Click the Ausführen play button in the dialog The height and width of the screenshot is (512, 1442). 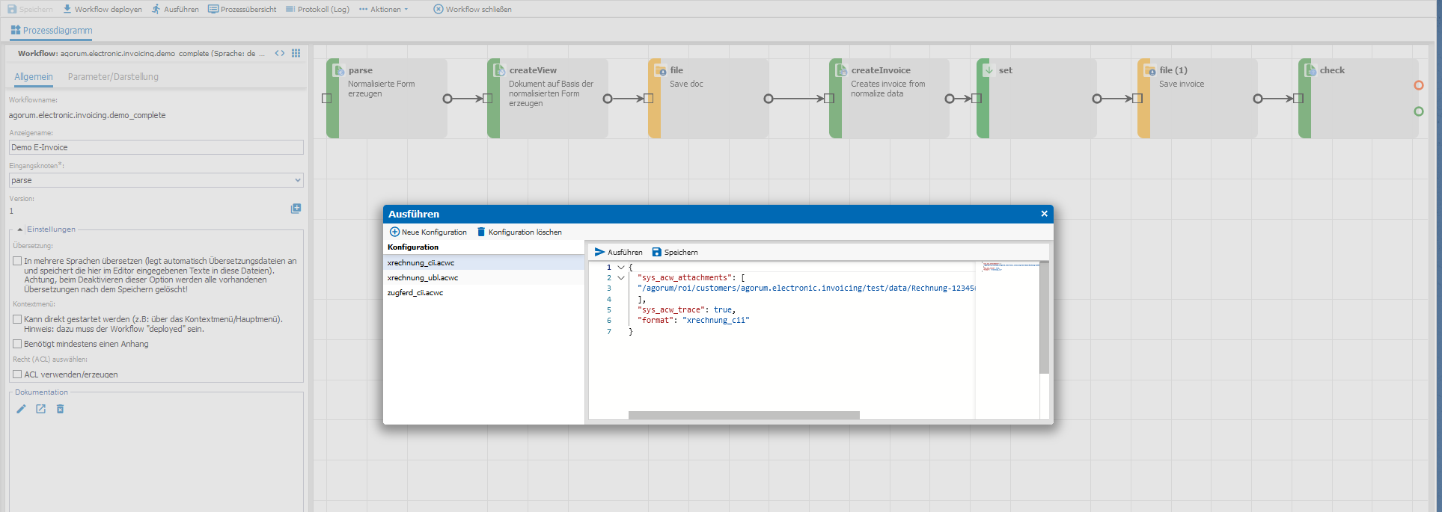(618, 252)
